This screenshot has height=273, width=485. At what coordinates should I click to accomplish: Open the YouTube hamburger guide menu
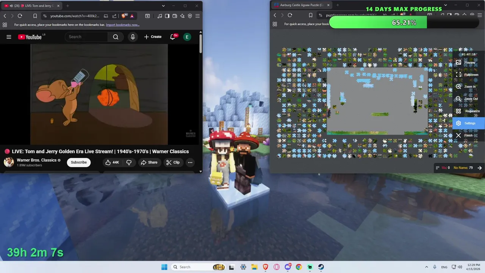[x=9, y=37]
